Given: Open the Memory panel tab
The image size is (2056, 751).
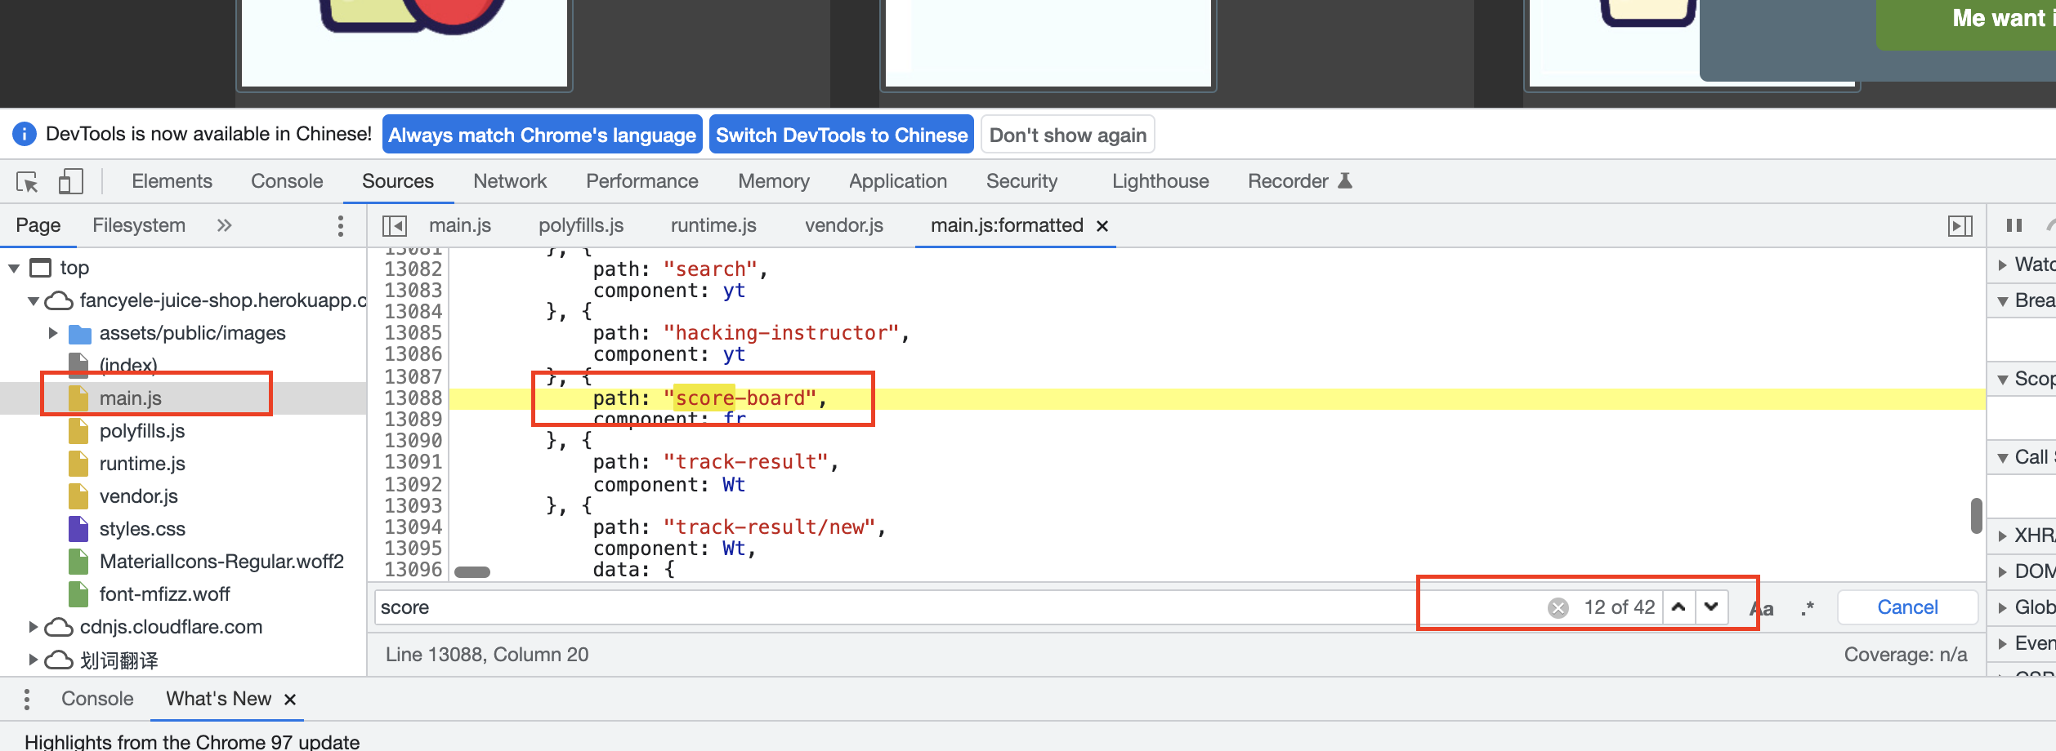Looking at the screenshot, I should point(774,181).
